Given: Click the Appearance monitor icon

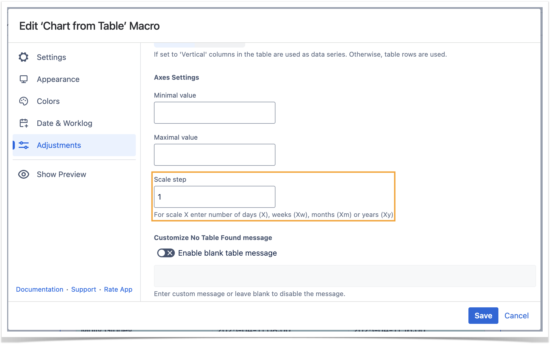Looking at the screenshot, I should tap(24, 79).
